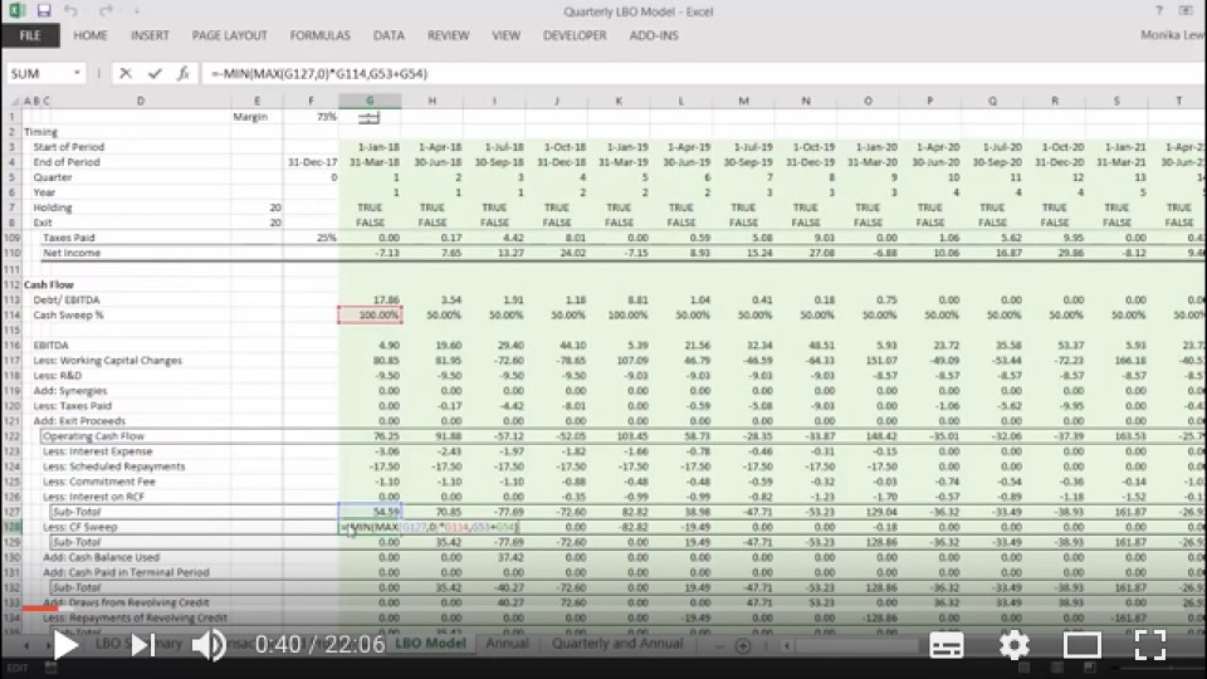Click the 'Less: Working Capital Changes' label
The height and width of the screenshot is (679, 1207).
click(107, 360)
